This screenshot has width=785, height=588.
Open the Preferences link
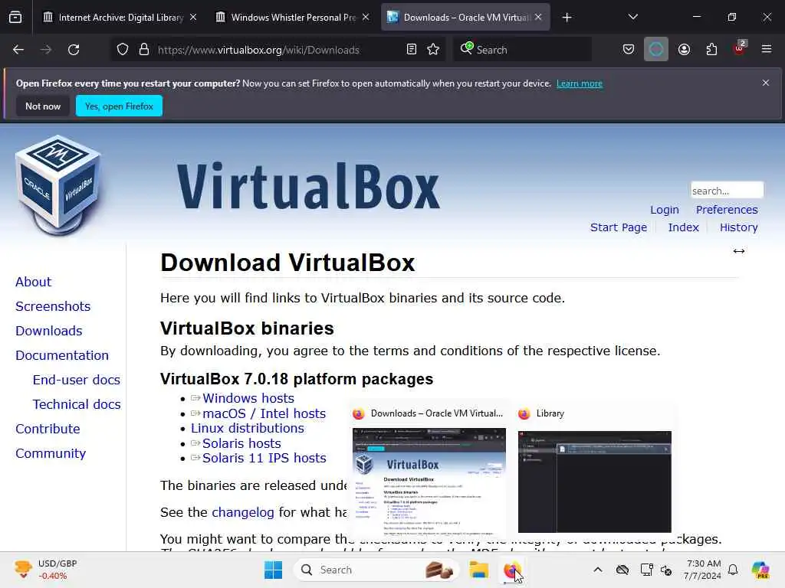pos(727,210)
